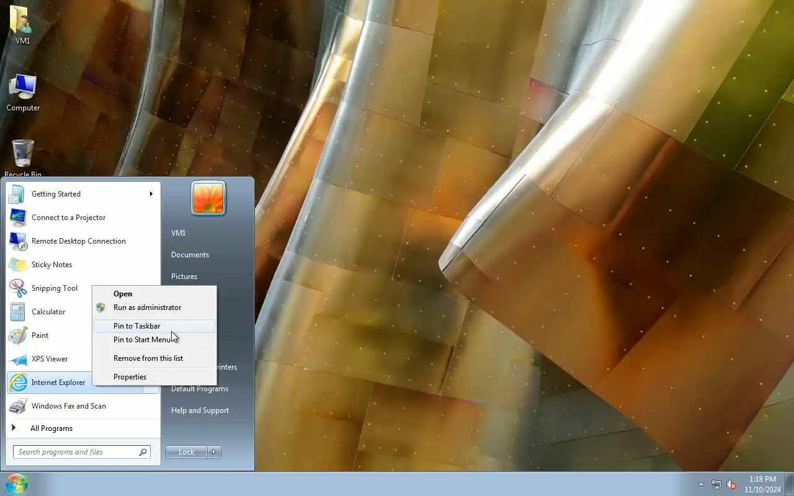
Task: Open Pictures from Start menu
Action: tap(184, 277)
